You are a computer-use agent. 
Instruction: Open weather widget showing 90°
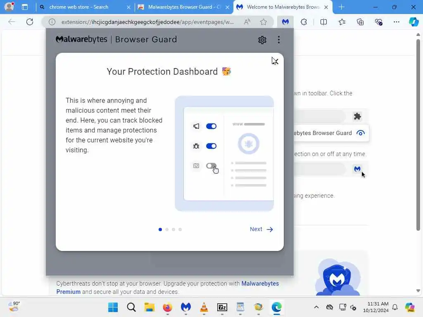tap(14, 307)
